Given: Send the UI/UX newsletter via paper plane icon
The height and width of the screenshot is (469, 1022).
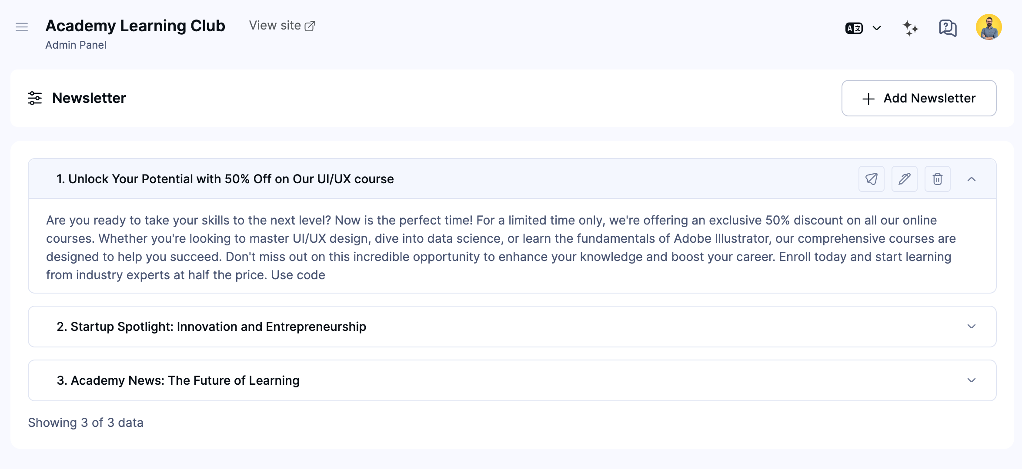Looking at the screenshot, I should click(871, 178).
